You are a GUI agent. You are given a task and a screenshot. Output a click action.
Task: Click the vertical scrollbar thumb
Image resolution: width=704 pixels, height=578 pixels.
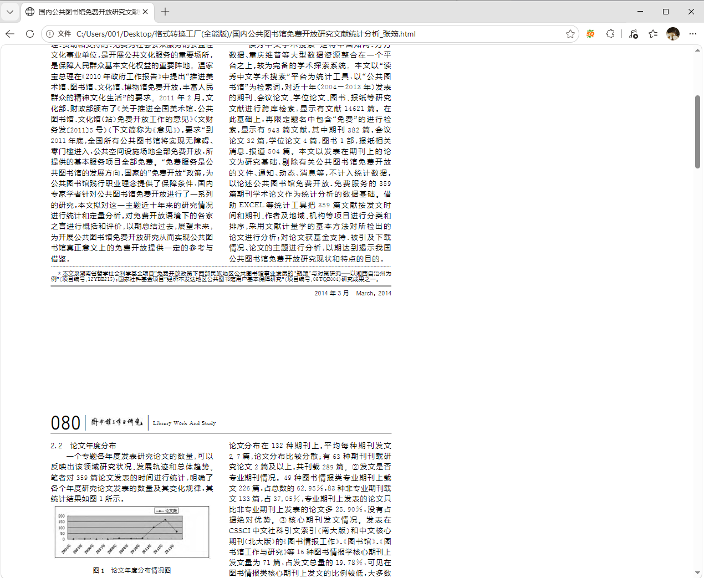[x=698, y=132]
